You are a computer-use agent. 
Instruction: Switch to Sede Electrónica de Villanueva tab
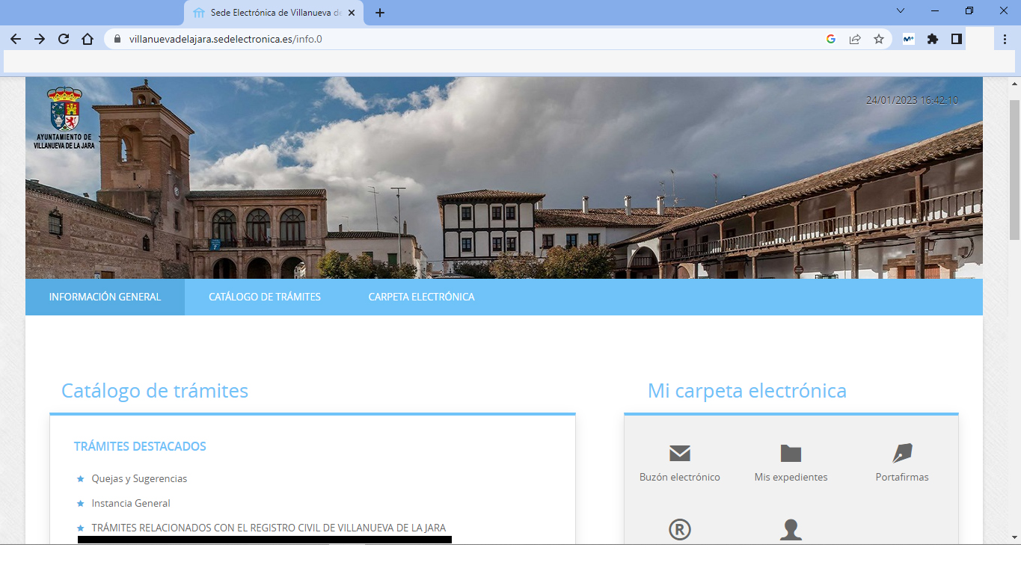click(x=274, y=13)
